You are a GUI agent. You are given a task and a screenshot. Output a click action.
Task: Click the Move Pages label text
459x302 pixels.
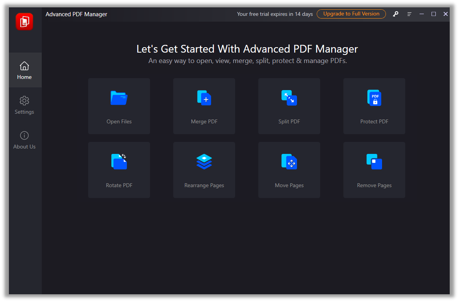[289, 185]
